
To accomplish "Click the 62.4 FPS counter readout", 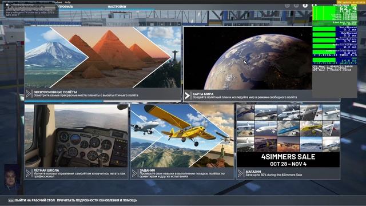I will [x=348, y=9].
